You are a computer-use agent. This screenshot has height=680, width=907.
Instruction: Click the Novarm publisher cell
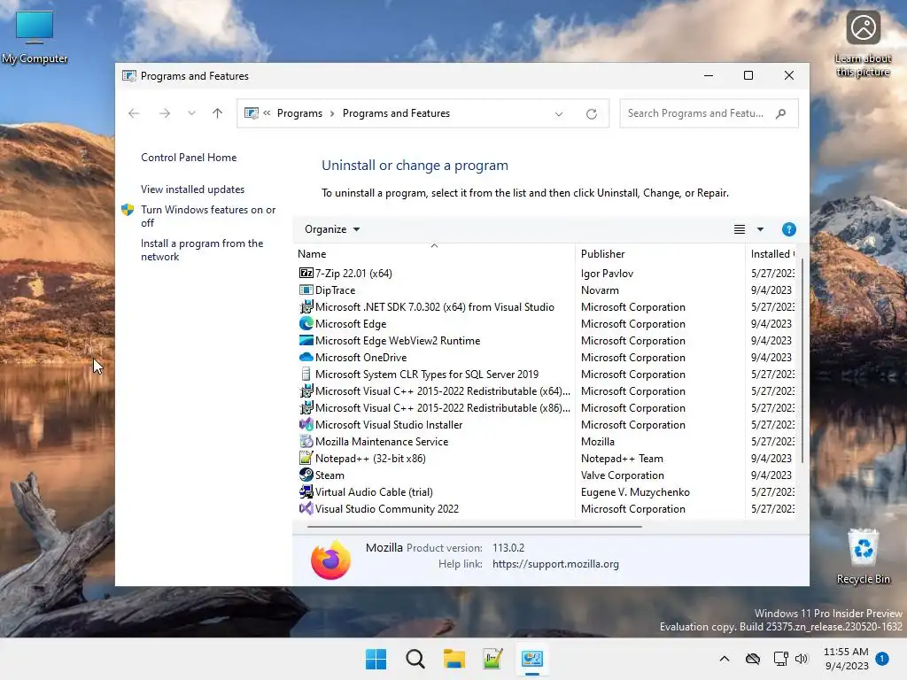tap(600, 290)
